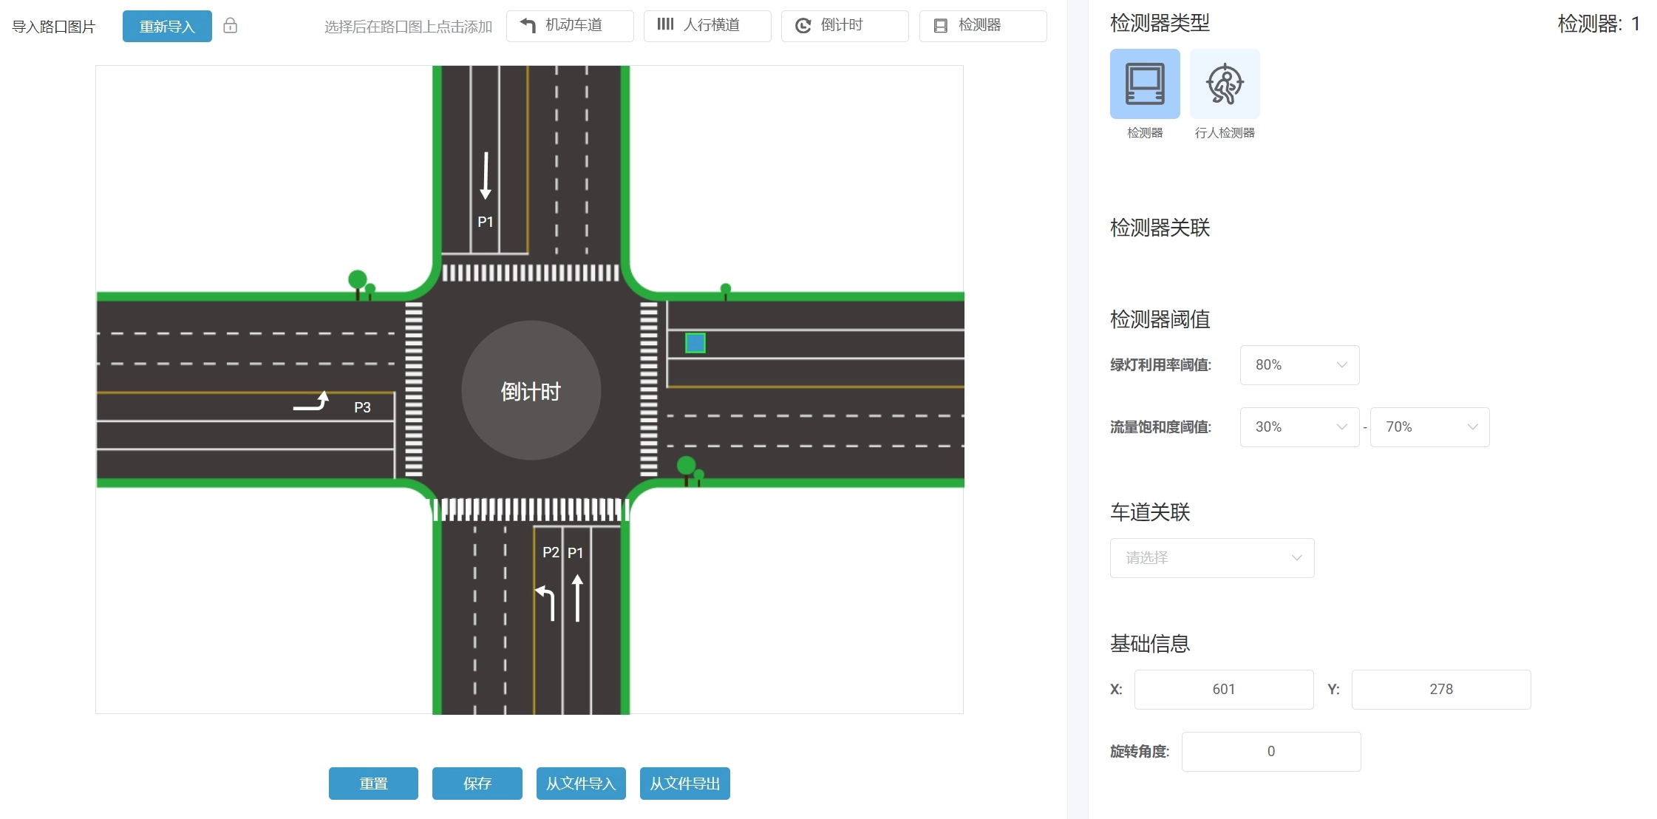Open the 30% saturation threshold dropdown
The image size is (1657, 819).
pos(1299,427)
